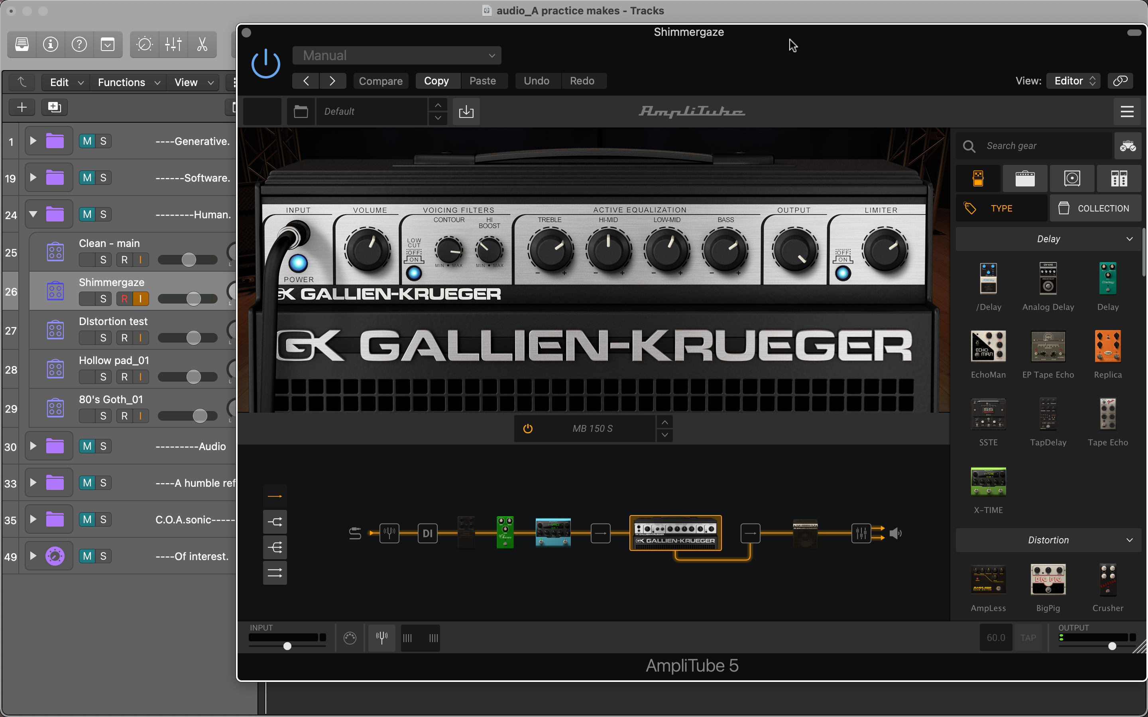Open the tuner in the signal chain
This screenshot has width=1148, height=717.
click(389, 533)
